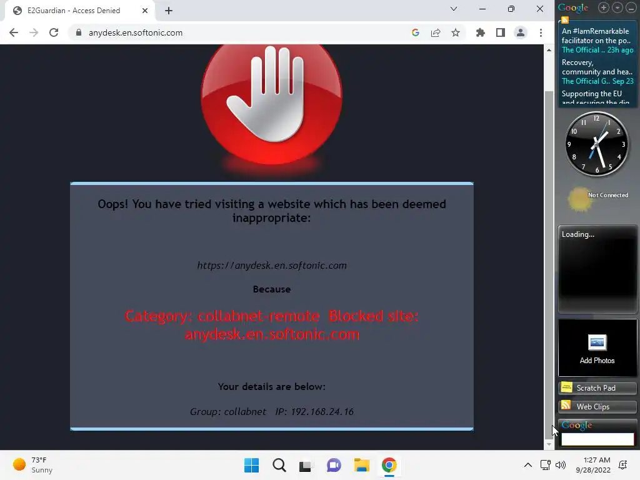Screen dimensions: 640x480
Task: Show hidden tray icons chevron
Action: tap(527, 465)
